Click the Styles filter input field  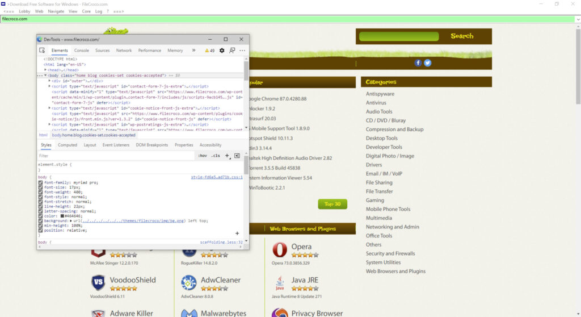click(116, 156)
